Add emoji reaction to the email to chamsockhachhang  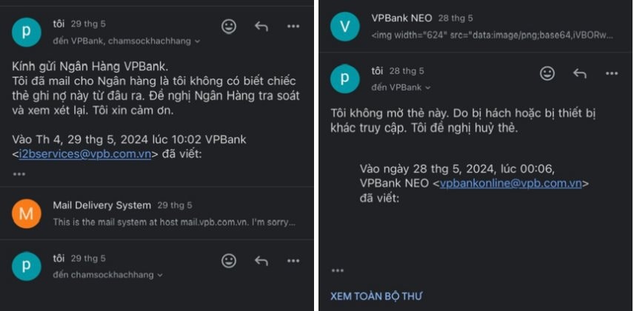tap(229, 261)
